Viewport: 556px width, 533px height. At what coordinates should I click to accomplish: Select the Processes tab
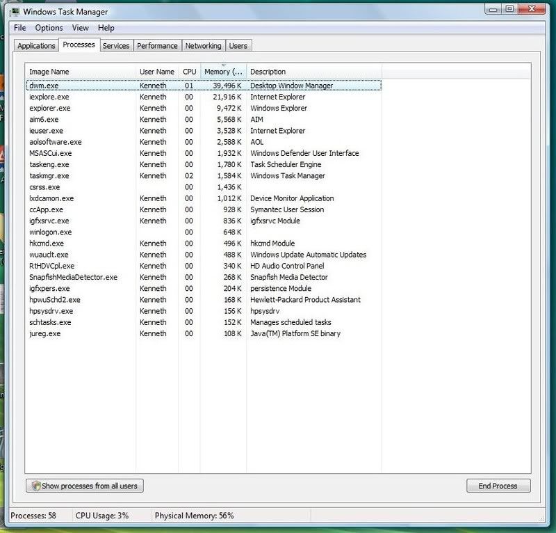[x=79, y=45]
